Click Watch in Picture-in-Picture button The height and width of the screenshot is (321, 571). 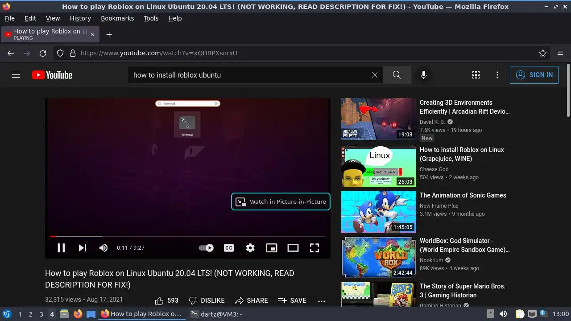tap(281, 202)
